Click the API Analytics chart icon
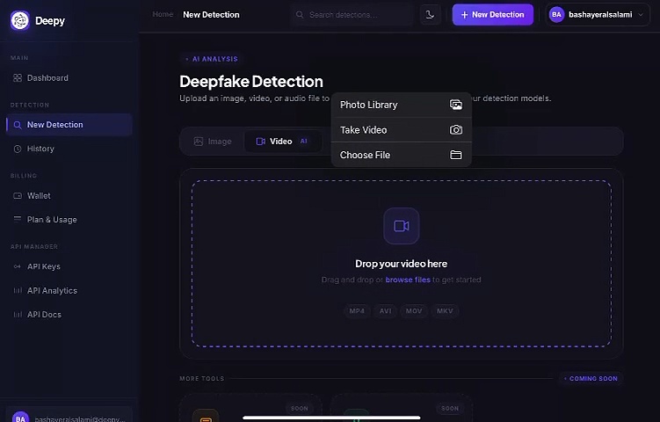660x422 pixels. tap(18, 291)
